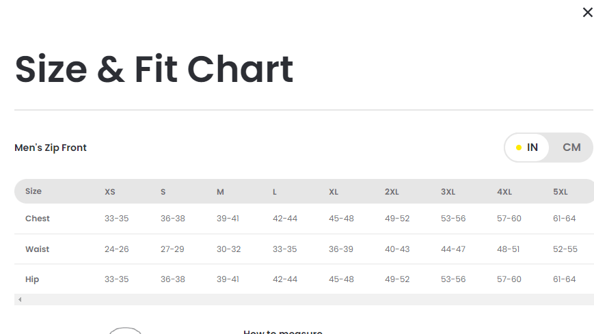Click the Size header in the table
This screenshot has width=594, height=334.
coord(33,191)
